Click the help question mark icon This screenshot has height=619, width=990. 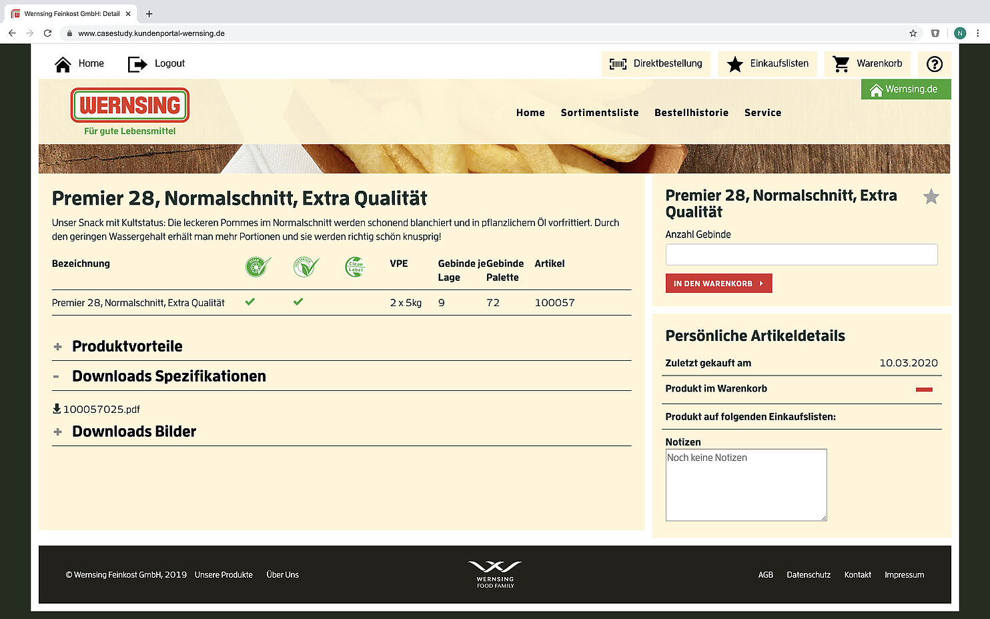935,64
